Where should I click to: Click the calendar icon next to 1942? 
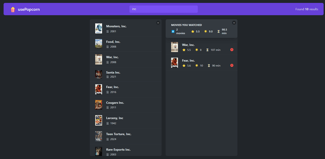tap(107, 124)
